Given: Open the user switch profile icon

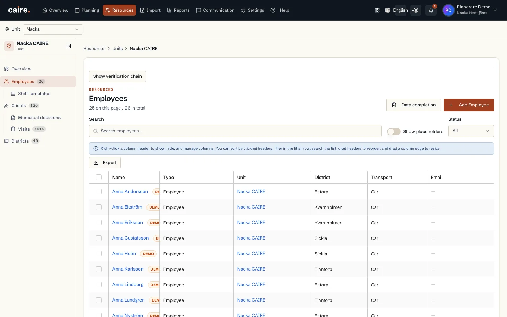Looking at the screenshot, I should click(416, 10).
